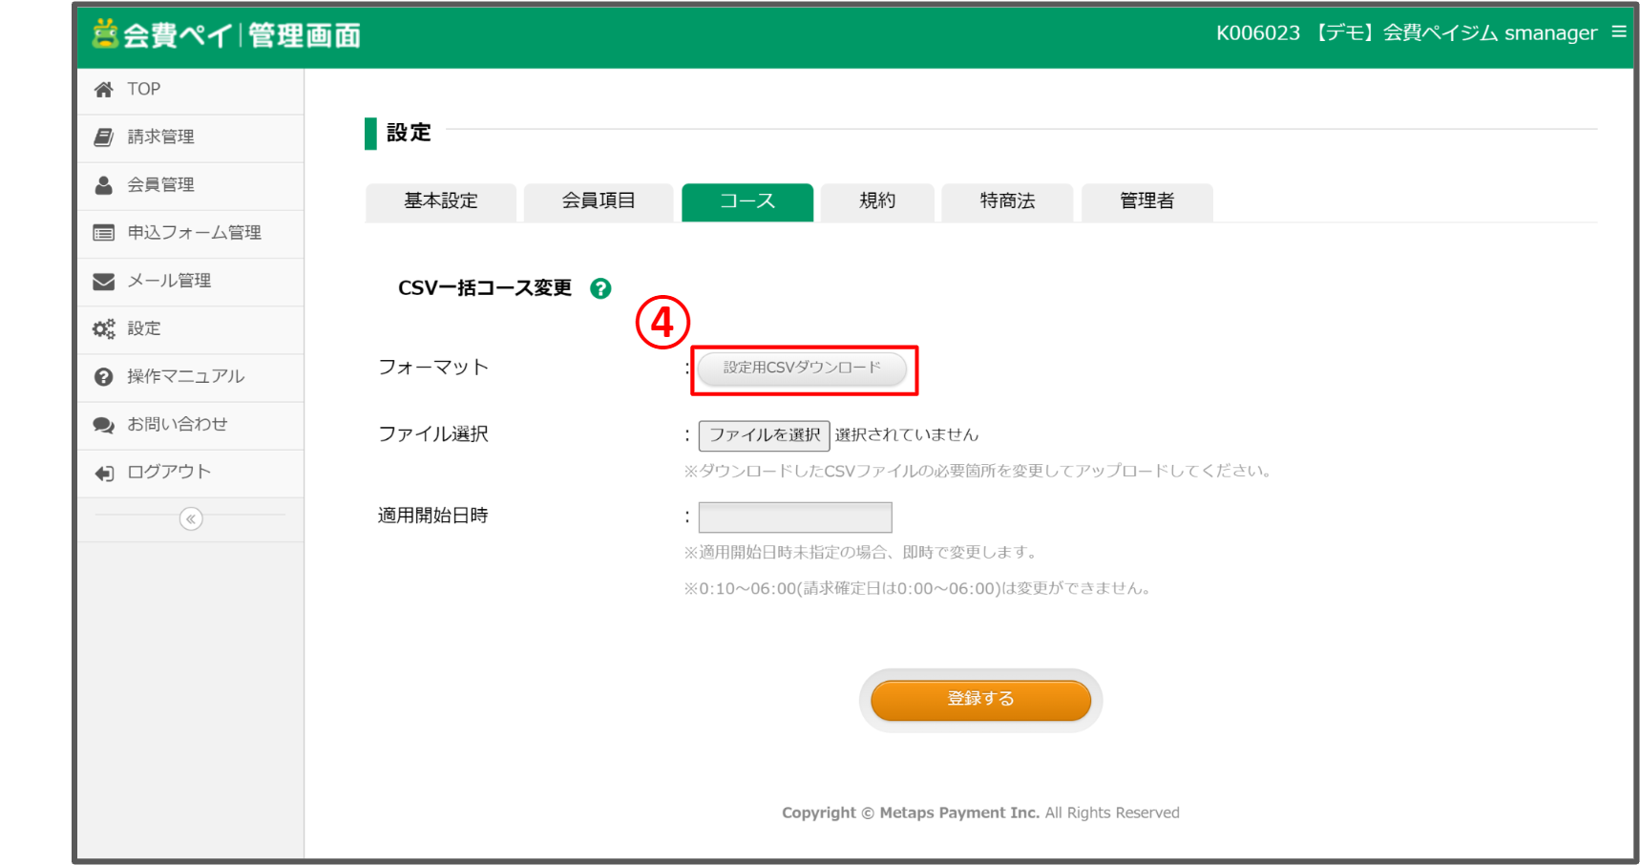Open the TOP home icon in sidebar

click(x=105, y=89)
